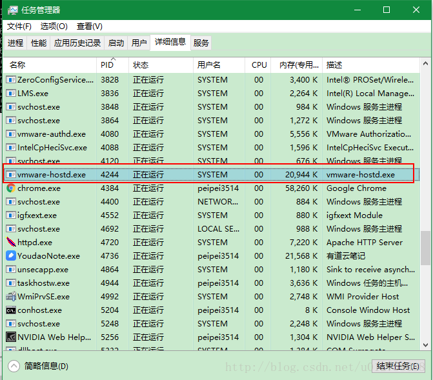
Task: Click the Apache HTTP Server description
Action: (365, 242)
